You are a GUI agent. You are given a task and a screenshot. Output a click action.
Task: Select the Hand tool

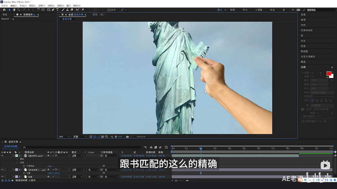click(x=14, y=10)
